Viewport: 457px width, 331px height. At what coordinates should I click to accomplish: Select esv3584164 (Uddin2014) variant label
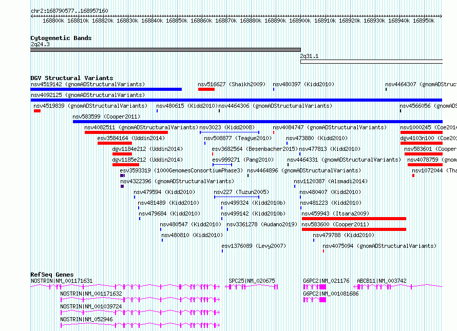[x=131, y=138]
